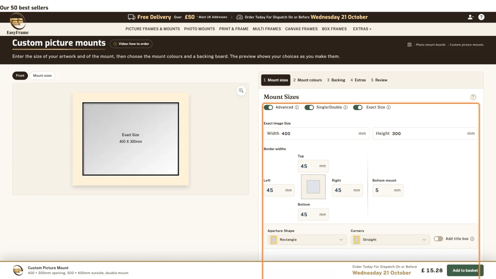Select the Front preview tab
This screenshot has height=279, width=496.
tap(20, 76)
